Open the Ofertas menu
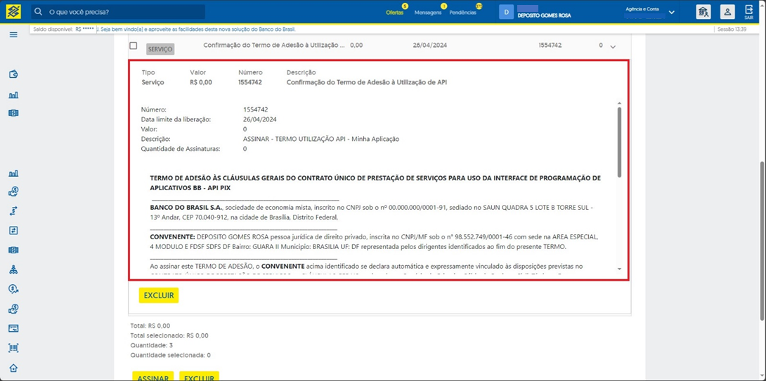 pos(395,13)
